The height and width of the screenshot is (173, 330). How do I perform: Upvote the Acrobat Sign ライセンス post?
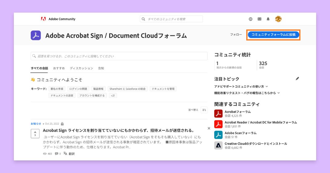coord(35,133)
